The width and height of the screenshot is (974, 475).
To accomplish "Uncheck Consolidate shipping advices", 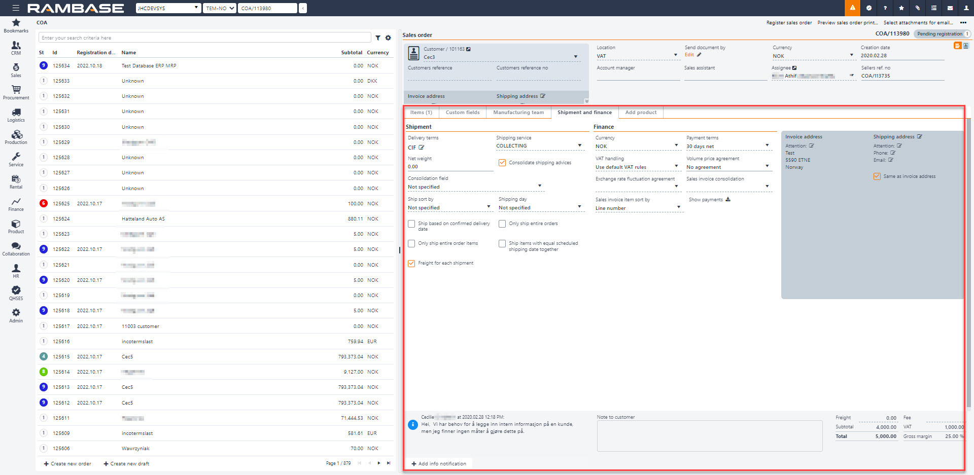I will (502, 163).
